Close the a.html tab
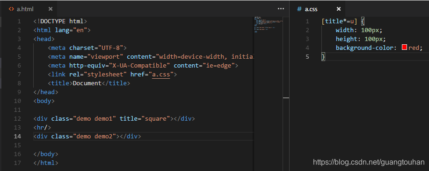The image size is (429, 171). [x=51, y=9]
